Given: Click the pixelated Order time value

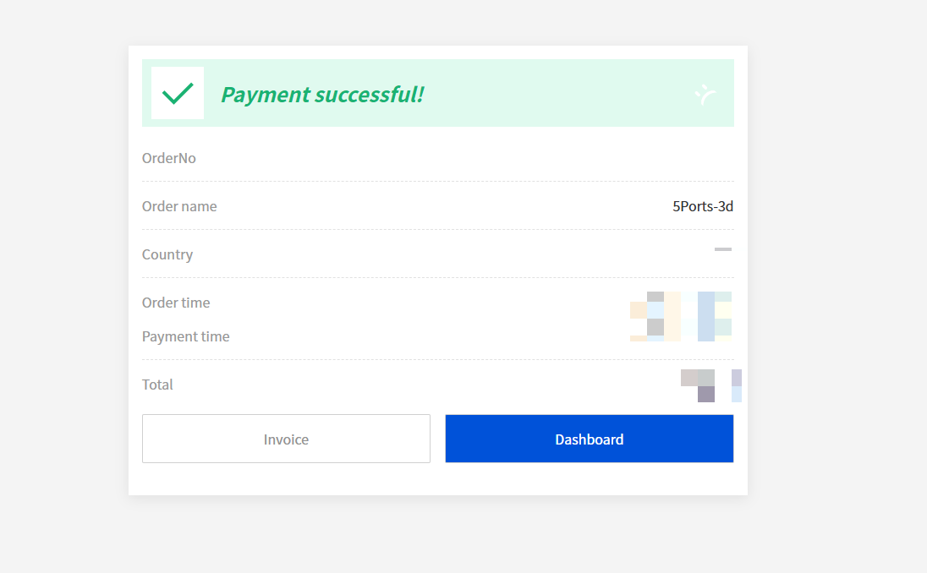Looking at the screenshot, I should (681, 303).
